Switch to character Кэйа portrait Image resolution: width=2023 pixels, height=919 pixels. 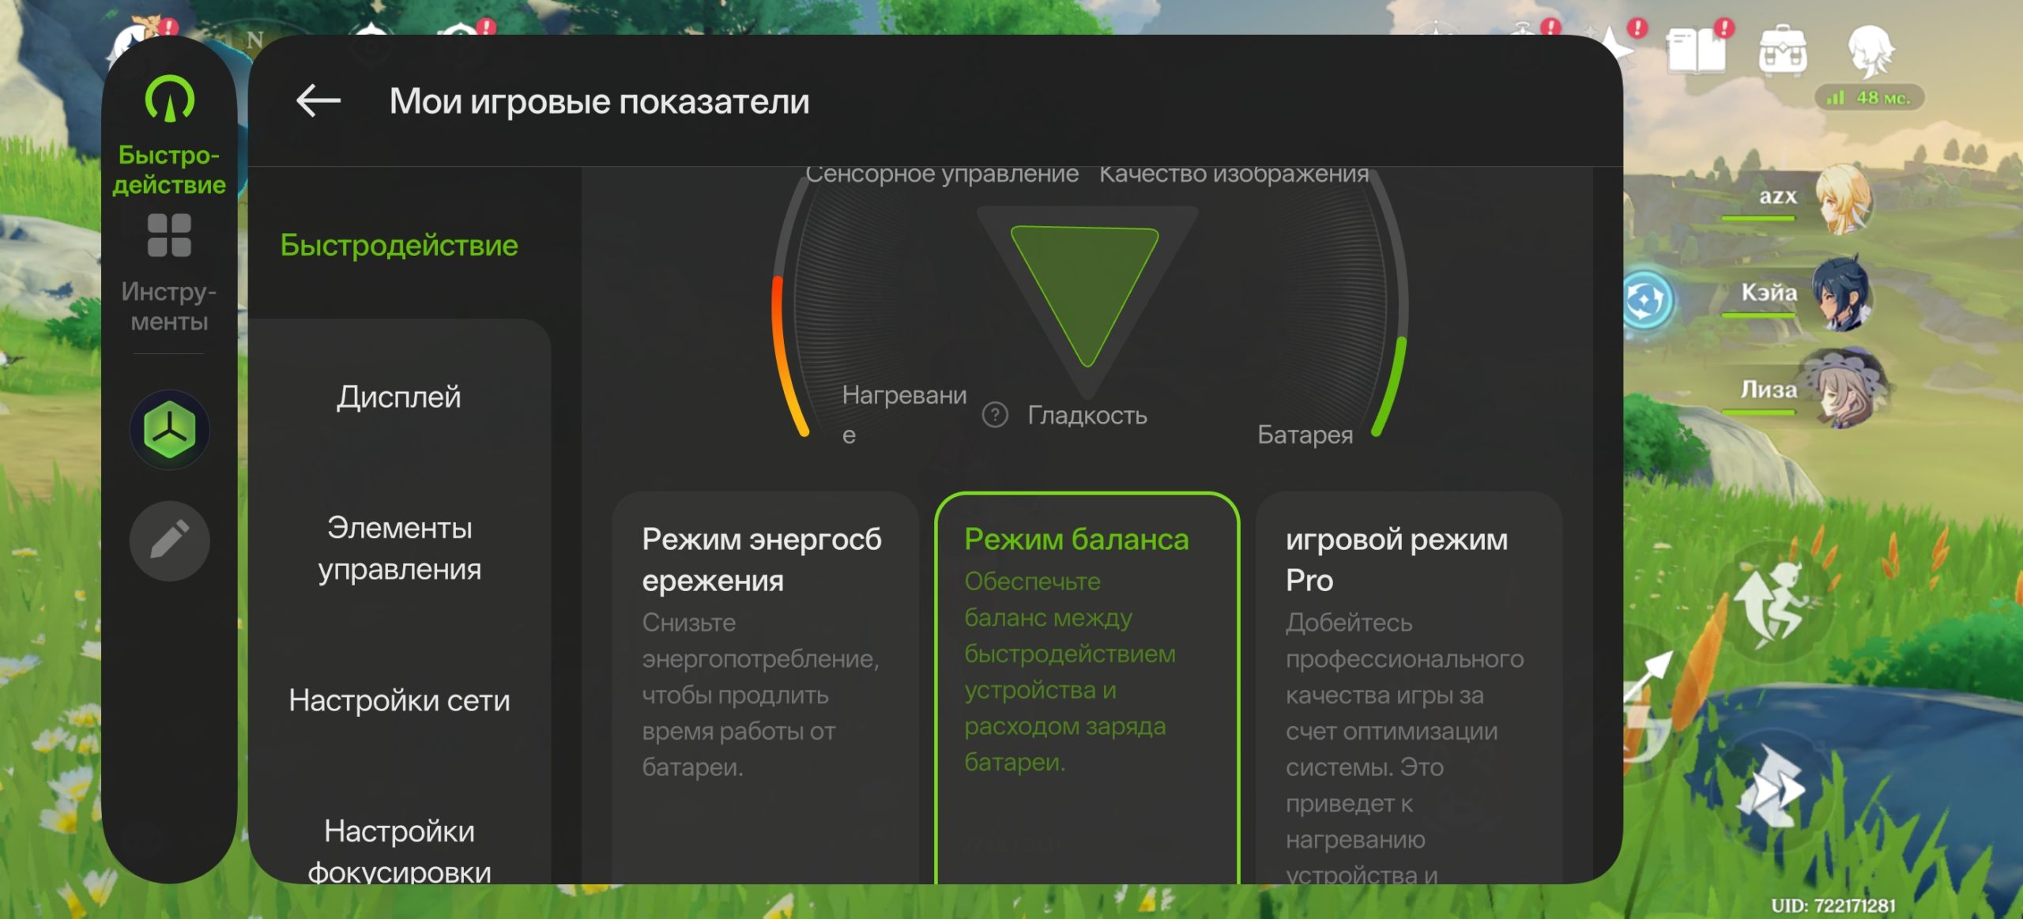[1844, 292]
